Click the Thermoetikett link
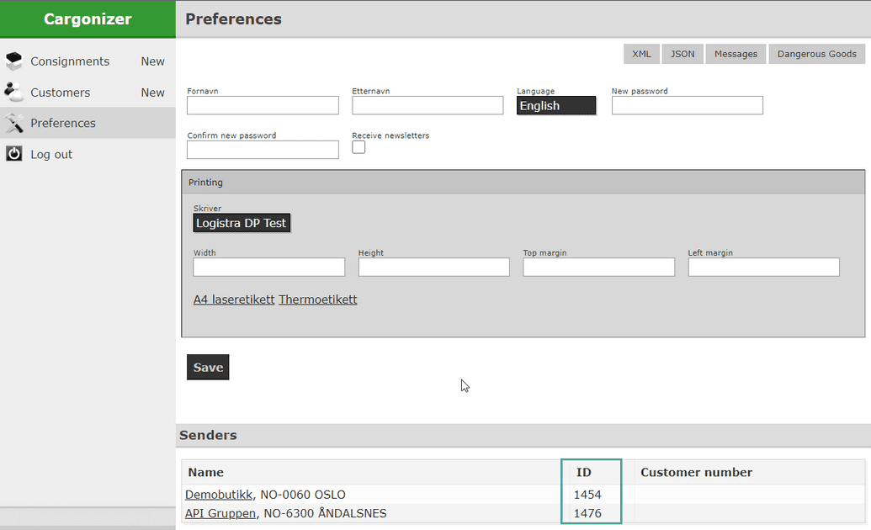Image resolution: width=871 pixels, height=530 pixels. [x=318, y=299]
